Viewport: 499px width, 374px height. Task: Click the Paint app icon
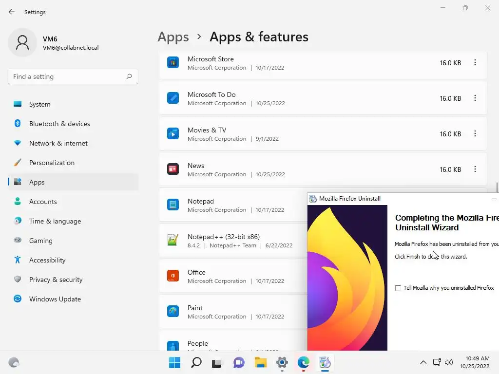pos(173,311)
